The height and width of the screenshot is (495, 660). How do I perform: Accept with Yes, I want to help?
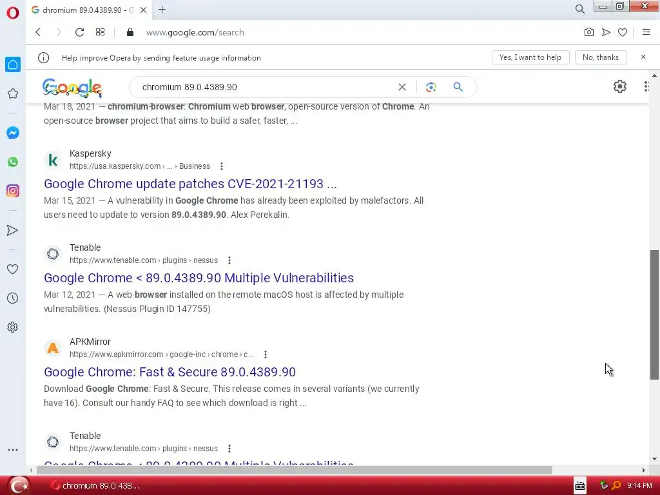tap(530, 57)
